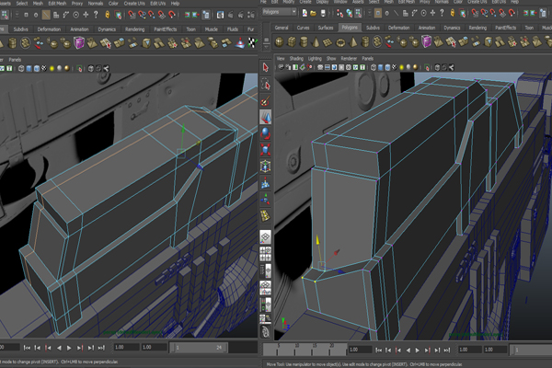Create polygon cylinder from right shelf
Screen dimensions: 552x368
(x=304, y=42)
